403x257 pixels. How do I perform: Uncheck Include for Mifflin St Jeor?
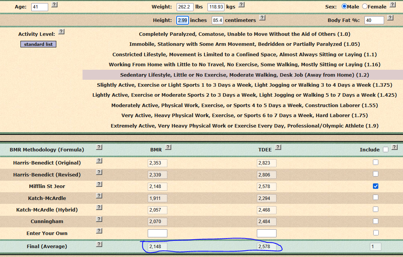376,186
